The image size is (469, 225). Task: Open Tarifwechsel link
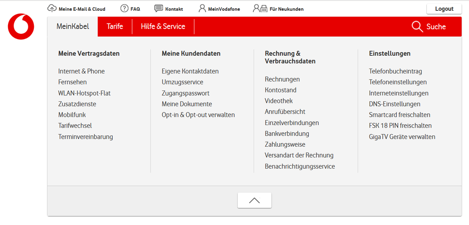coord(75,126)
